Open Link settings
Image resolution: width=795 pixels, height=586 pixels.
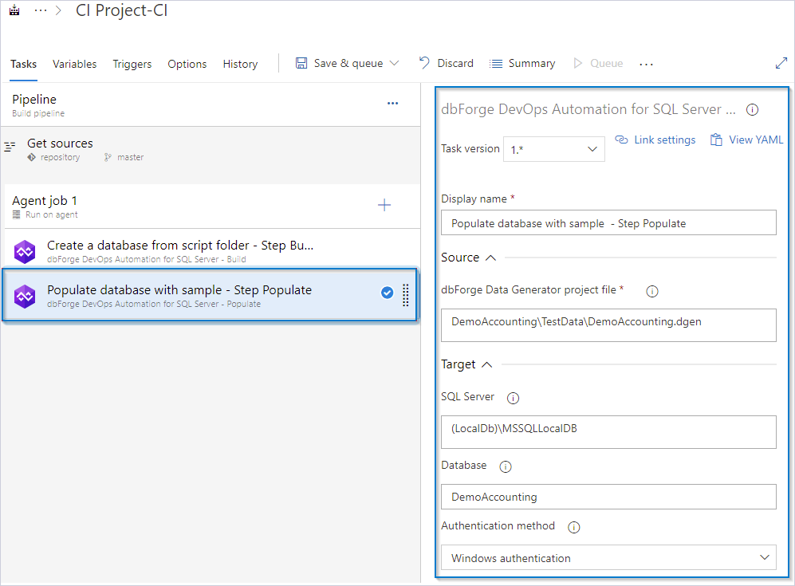(x=655, y=140)
